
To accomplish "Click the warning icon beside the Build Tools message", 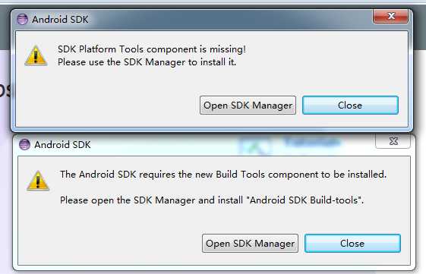I will tap(38, 181).
